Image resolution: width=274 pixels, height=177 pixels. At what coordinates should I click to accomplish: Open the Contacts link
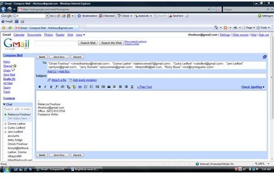click(9, 98)
